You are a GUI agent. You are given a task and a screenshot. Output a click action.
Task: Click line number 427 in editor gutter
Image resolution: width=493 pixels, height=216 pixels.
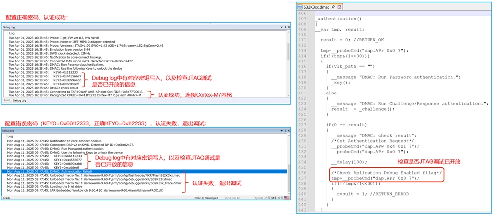302,125
